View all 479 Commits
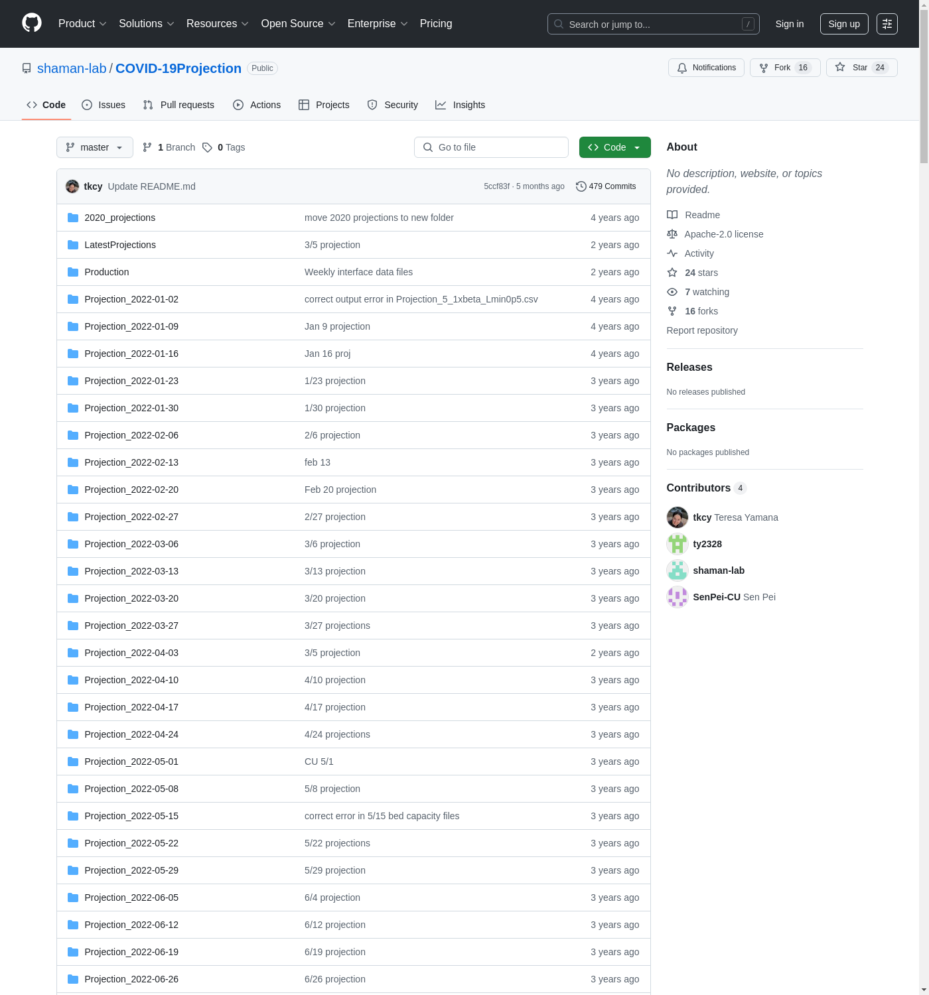This screenshot has width=929, height=995. (606, 186)
